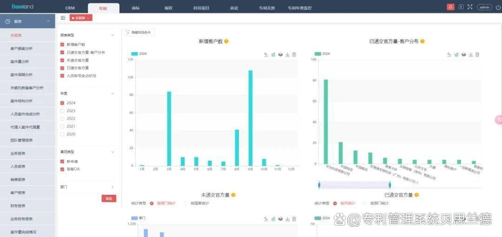Image resolution: width=502 pixels, height=237 pixels.
Task: Open the 专利年费监控 top tab
Action: point(300,8)
